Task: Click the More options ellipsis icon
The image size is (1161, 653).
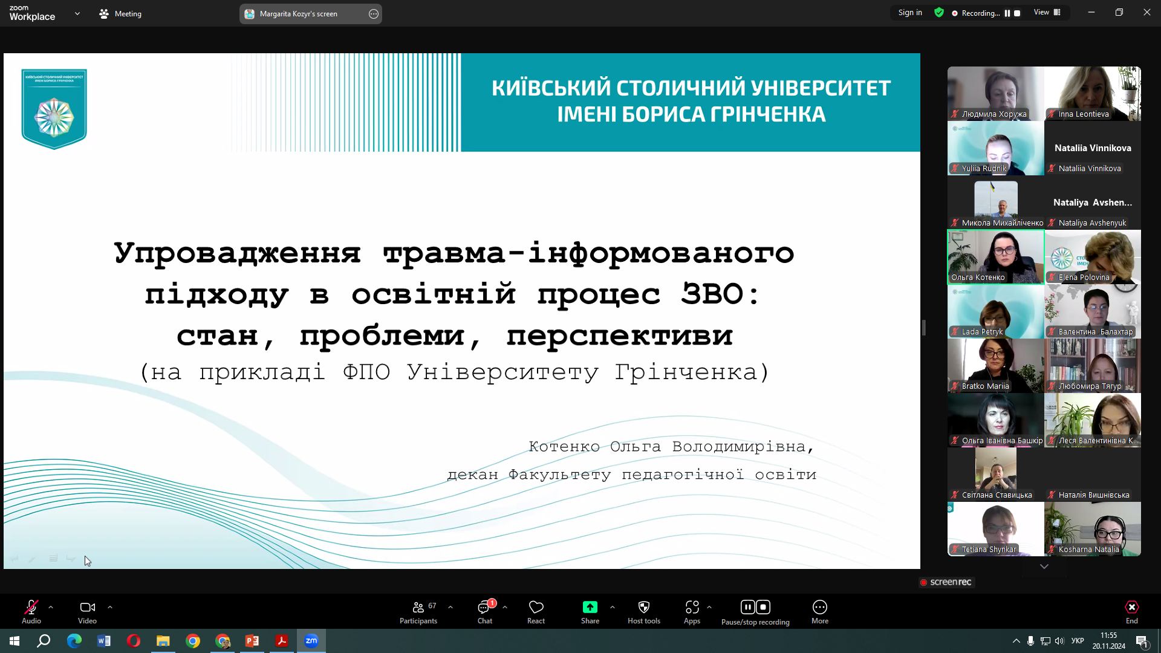Action: coord(819,608)
